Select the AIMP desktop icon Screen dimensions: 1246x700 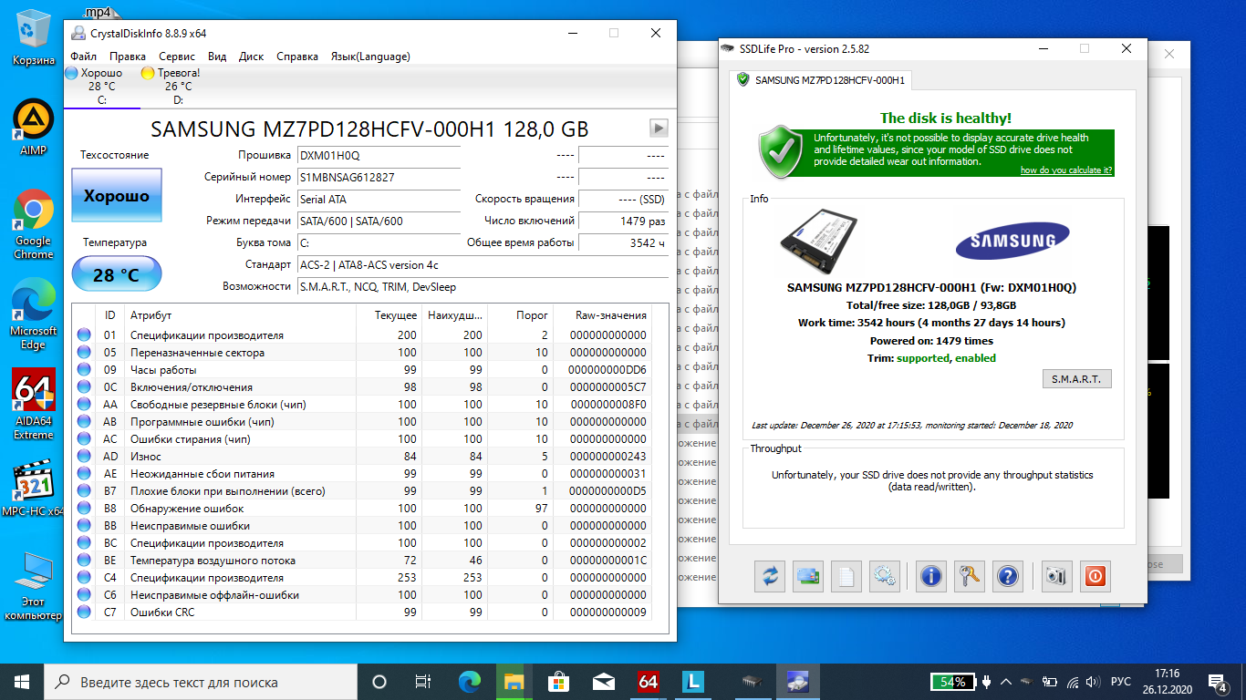(33, 128)
